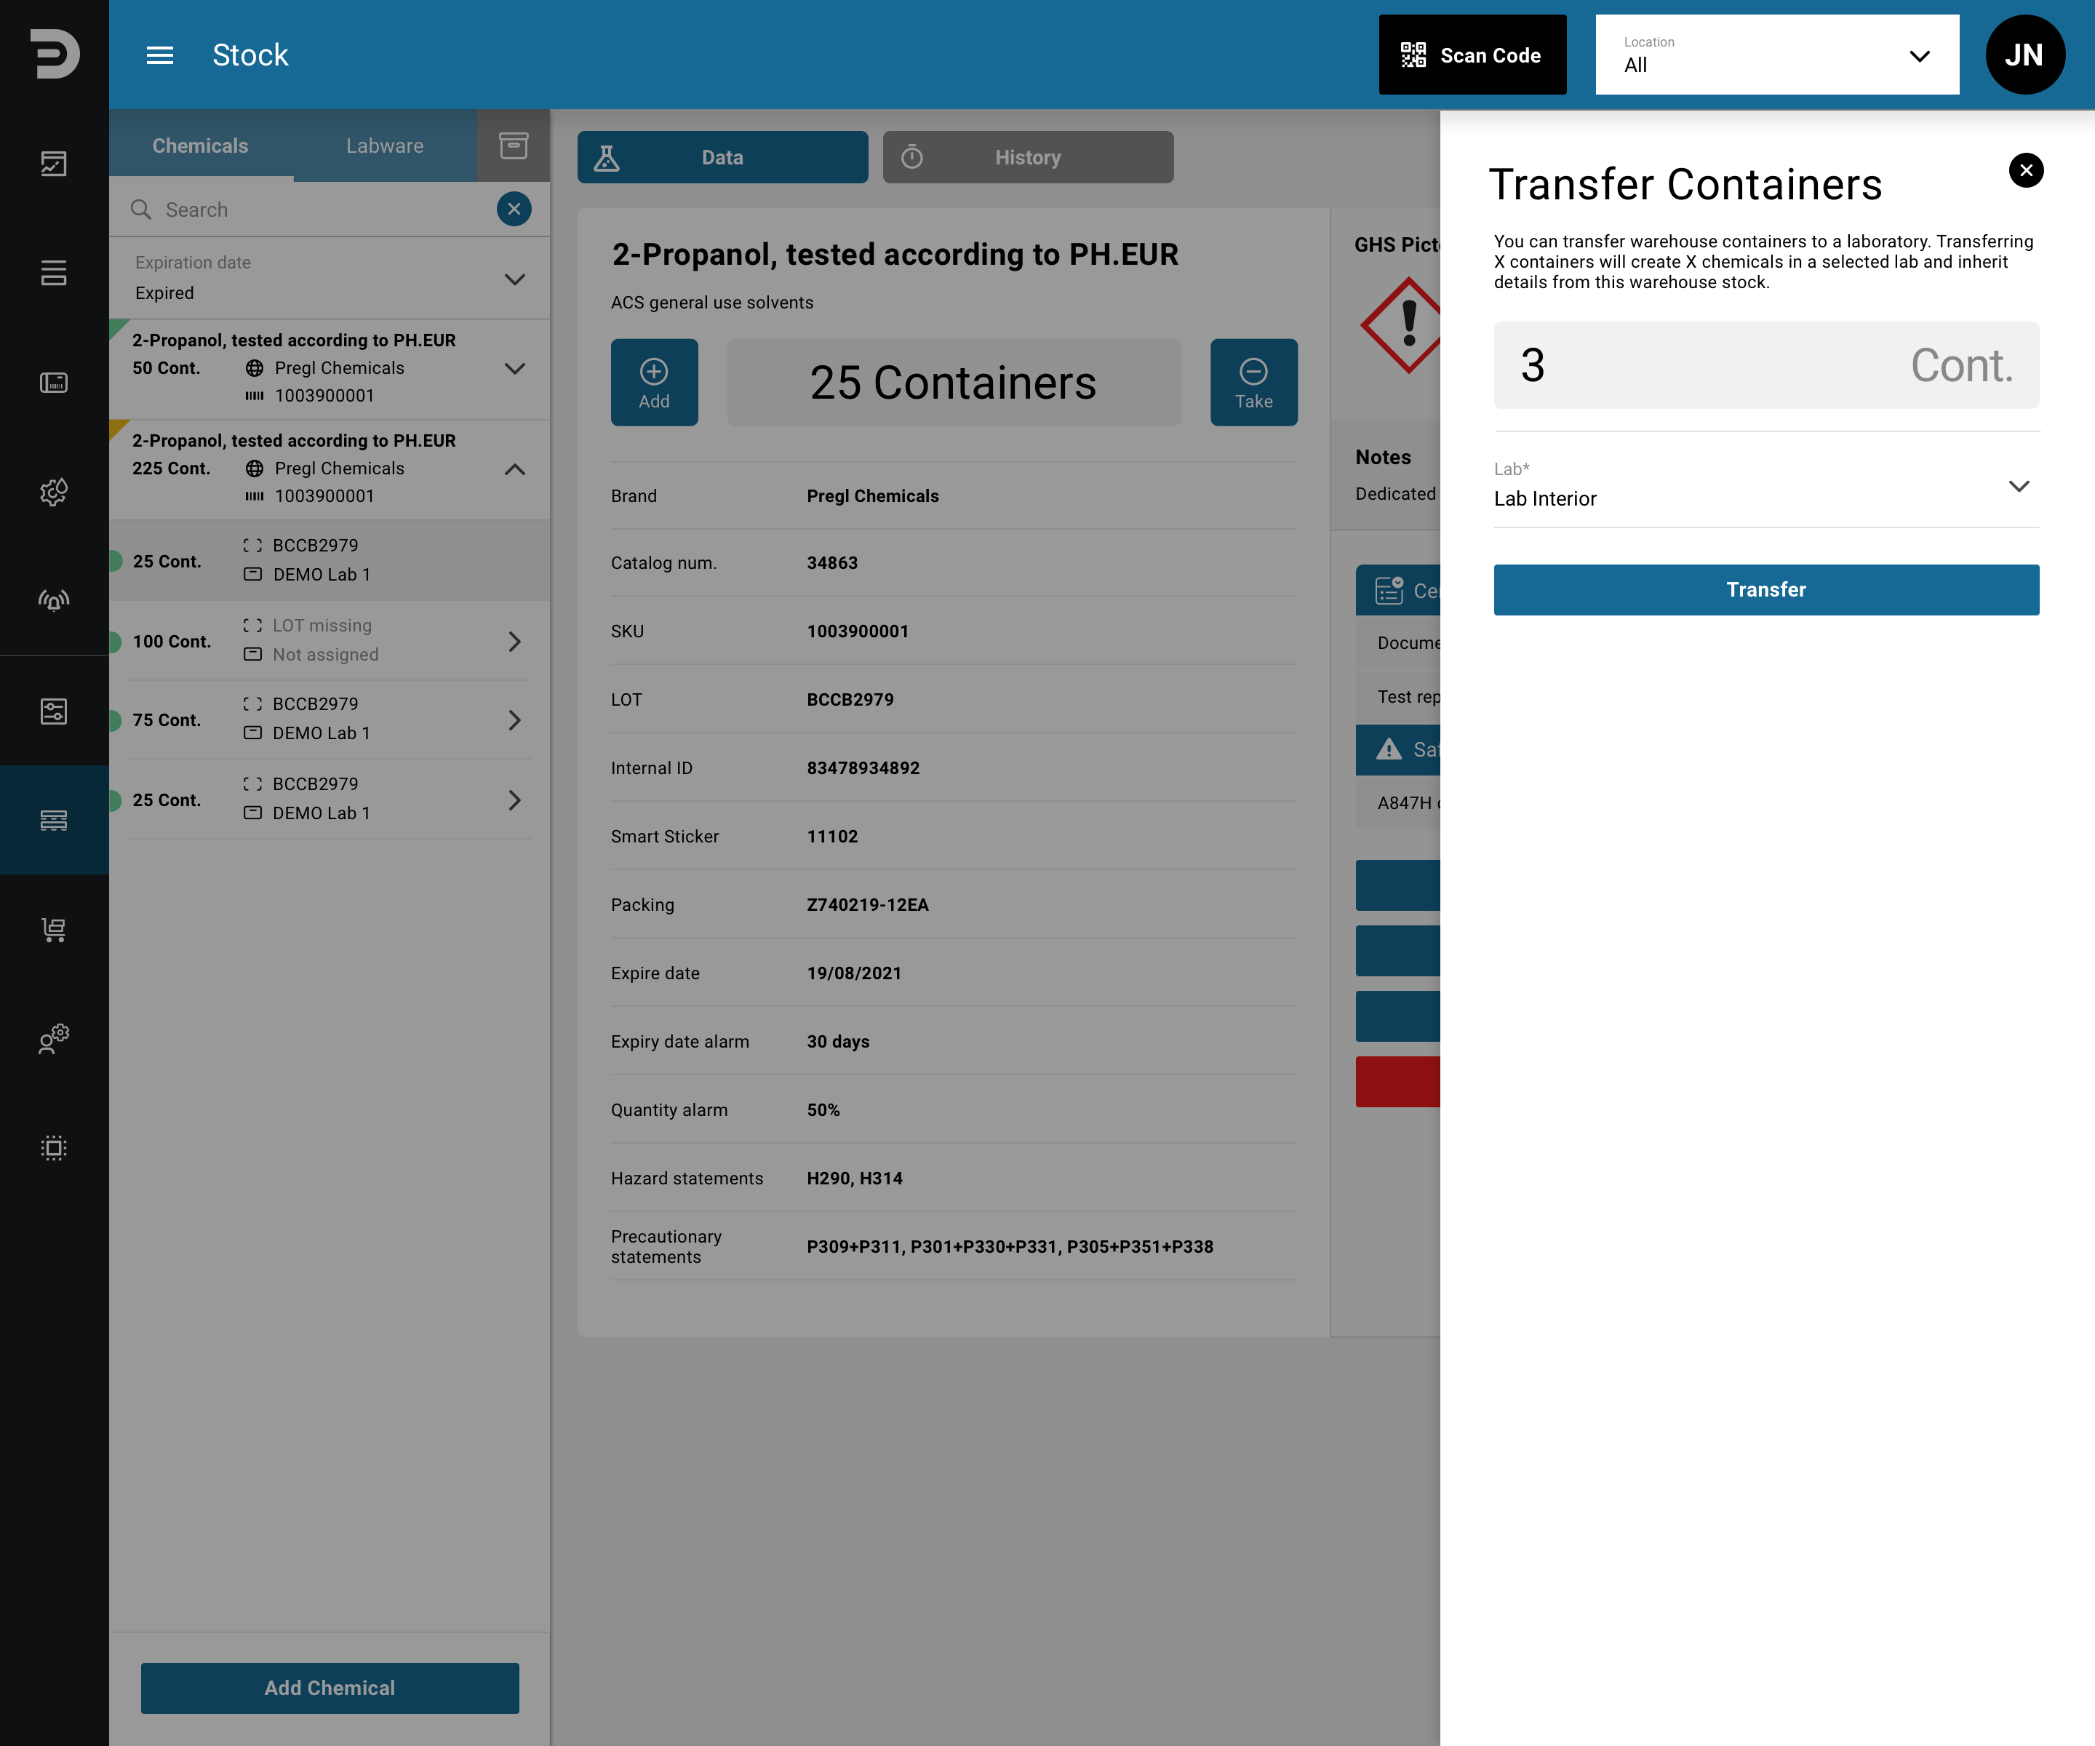This screenshot has width=2095, height=1746.
Task: Select the Stock shelves icon in sidebar
Action: tap(54, 820)
